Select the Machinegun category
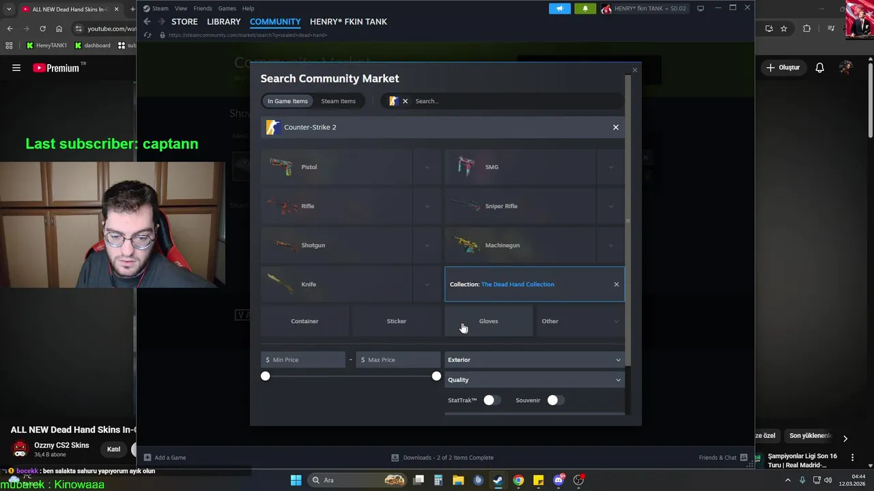This screenshot has height=491, width=874. point(520,245)
